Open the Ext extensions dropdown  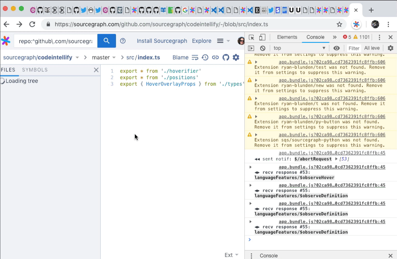(232, 255)
